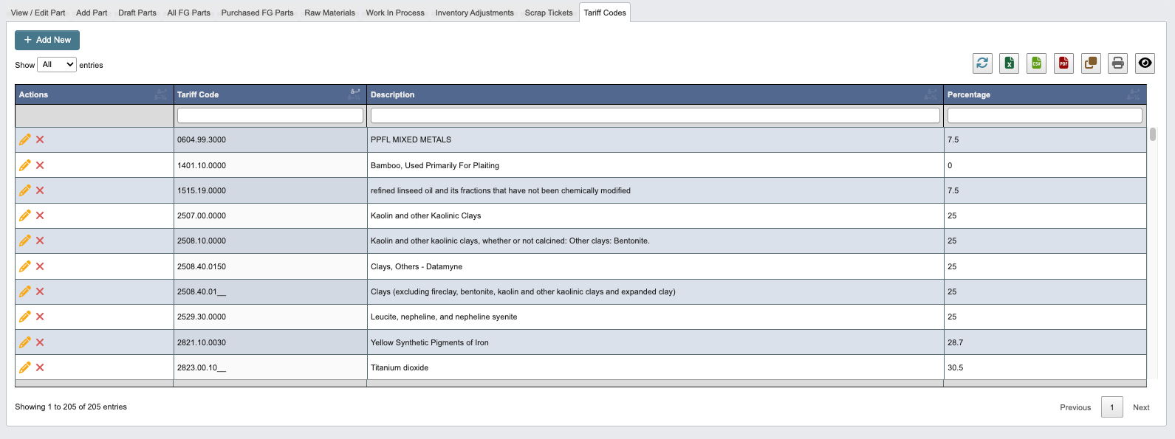Copy table data to clipboard
This screenshot has height=439, width=1175.
point(1091,63)
